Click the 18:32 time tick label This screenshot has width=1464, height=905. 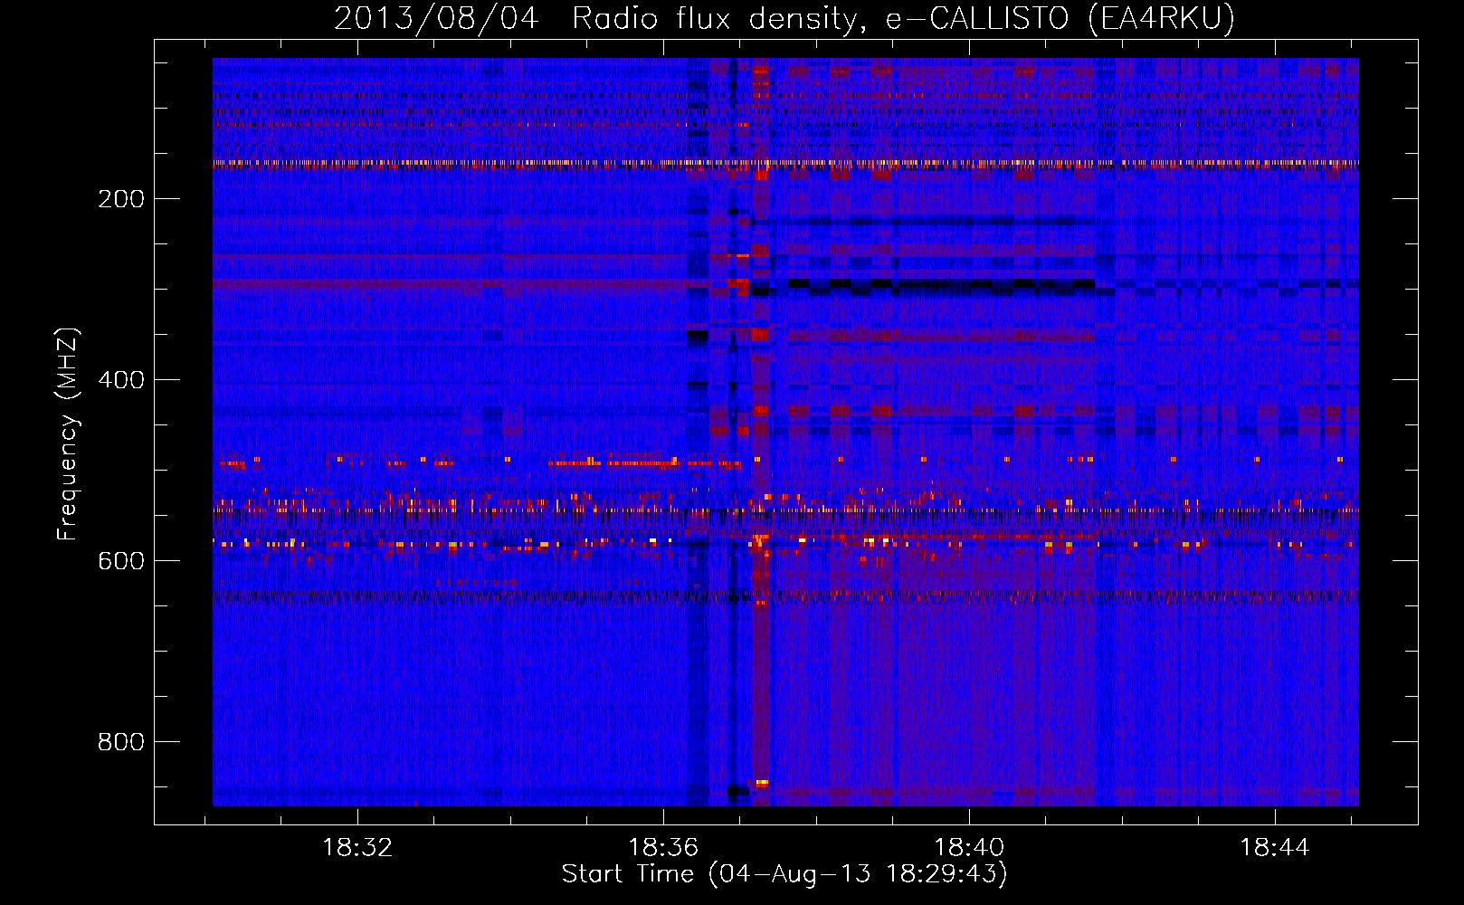coord(357,848)
